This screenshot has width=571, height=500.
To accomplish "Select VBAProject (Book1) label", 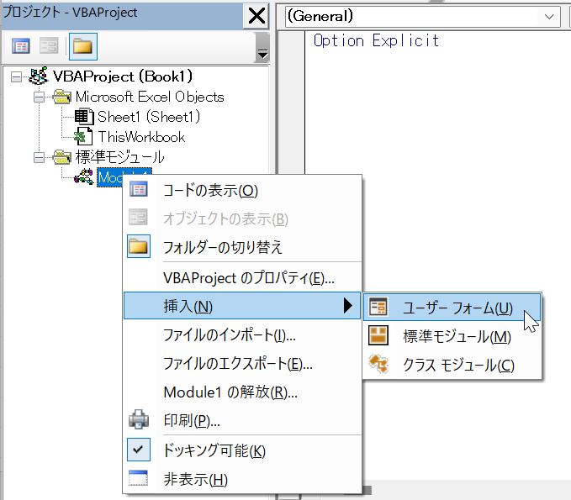I will (x=123, y=76).
